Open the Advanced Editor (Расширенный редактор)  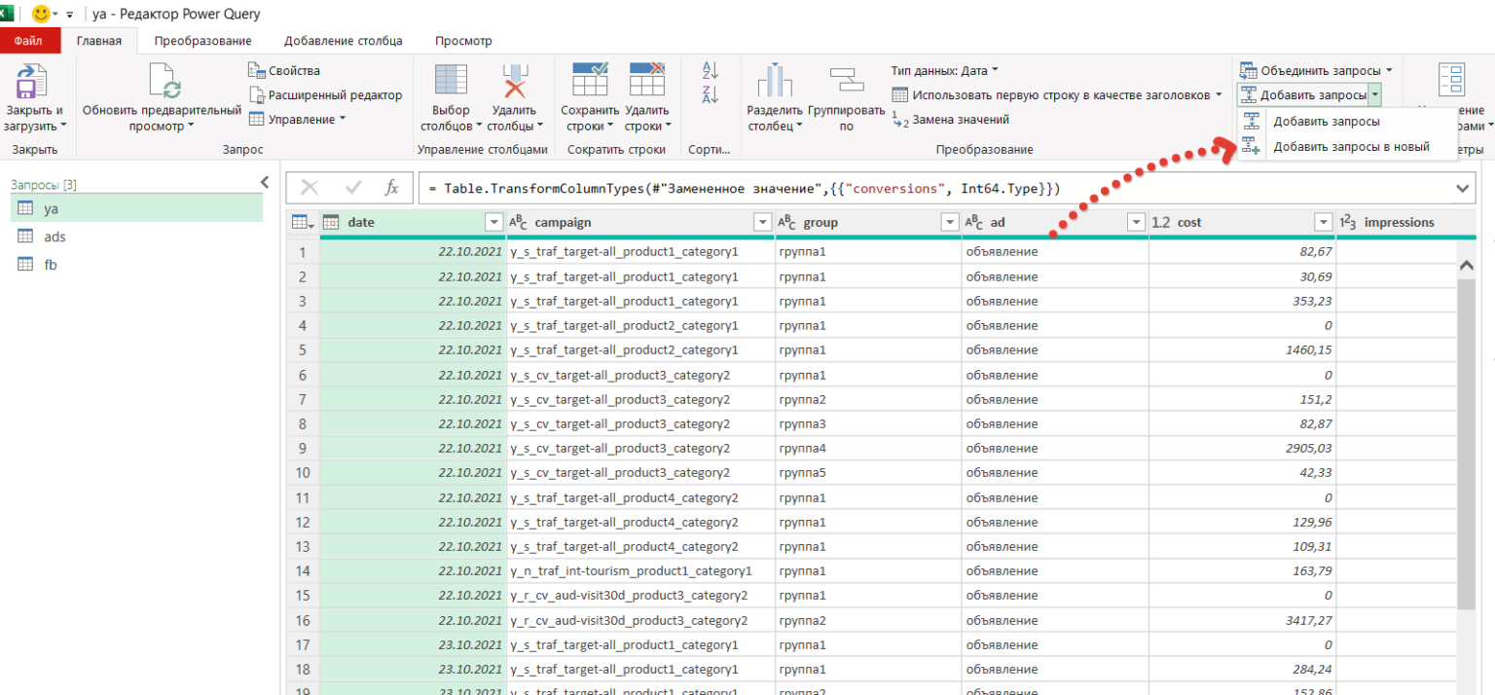pyautogui.click(x=325, y=94)
